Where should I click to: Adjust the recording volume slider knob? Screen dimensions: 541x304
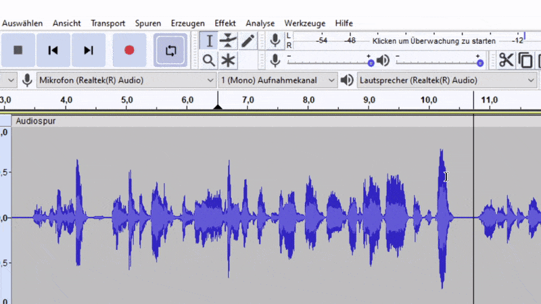(x=371, y=63)
